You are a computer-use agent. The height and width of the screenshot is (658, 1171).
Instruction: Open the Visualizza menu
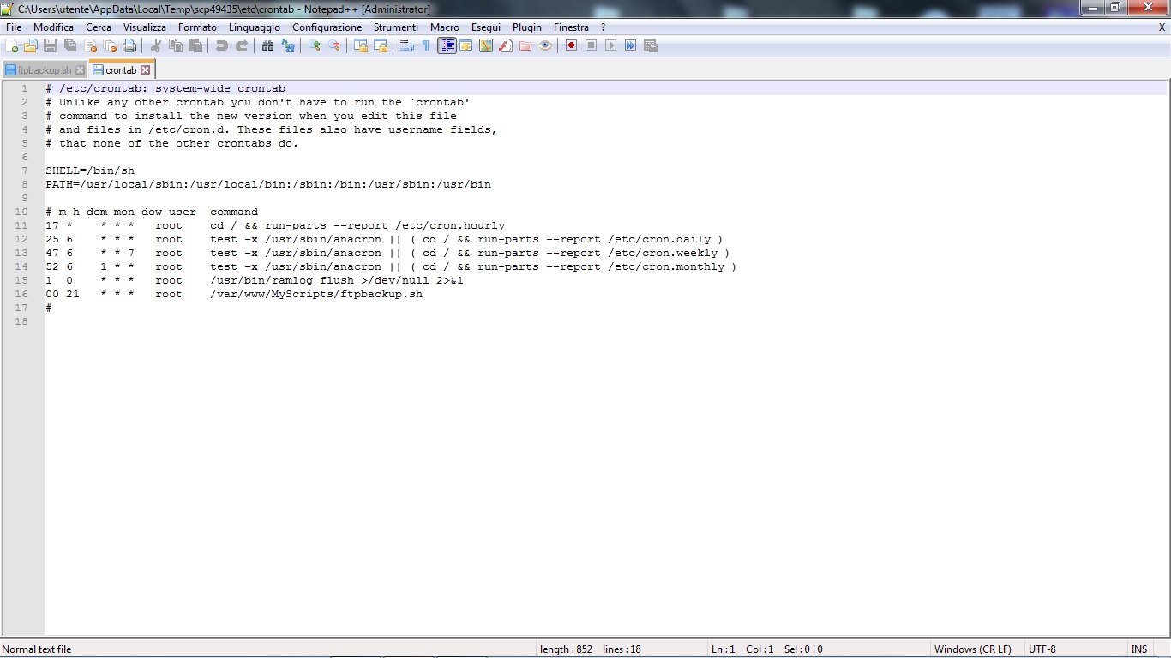coord(145,27)
